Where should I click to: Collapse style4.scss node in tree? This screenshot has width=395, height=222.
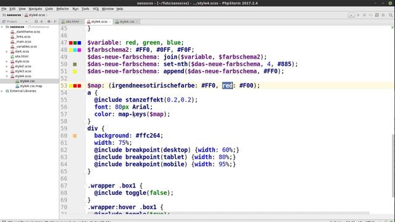[x=7, y=76]
